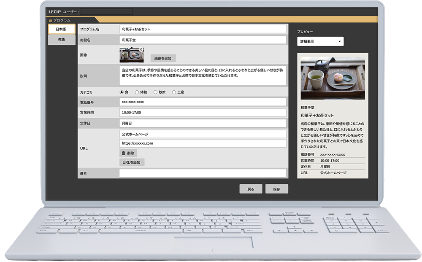Select the 散策 category radio button
The image size is (422, 262).
click(x=156, y=92)
